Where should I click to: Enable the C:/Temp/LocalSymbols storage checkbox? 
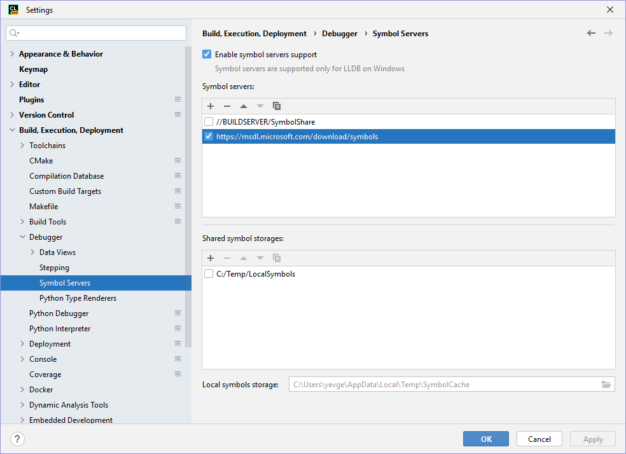209,274
